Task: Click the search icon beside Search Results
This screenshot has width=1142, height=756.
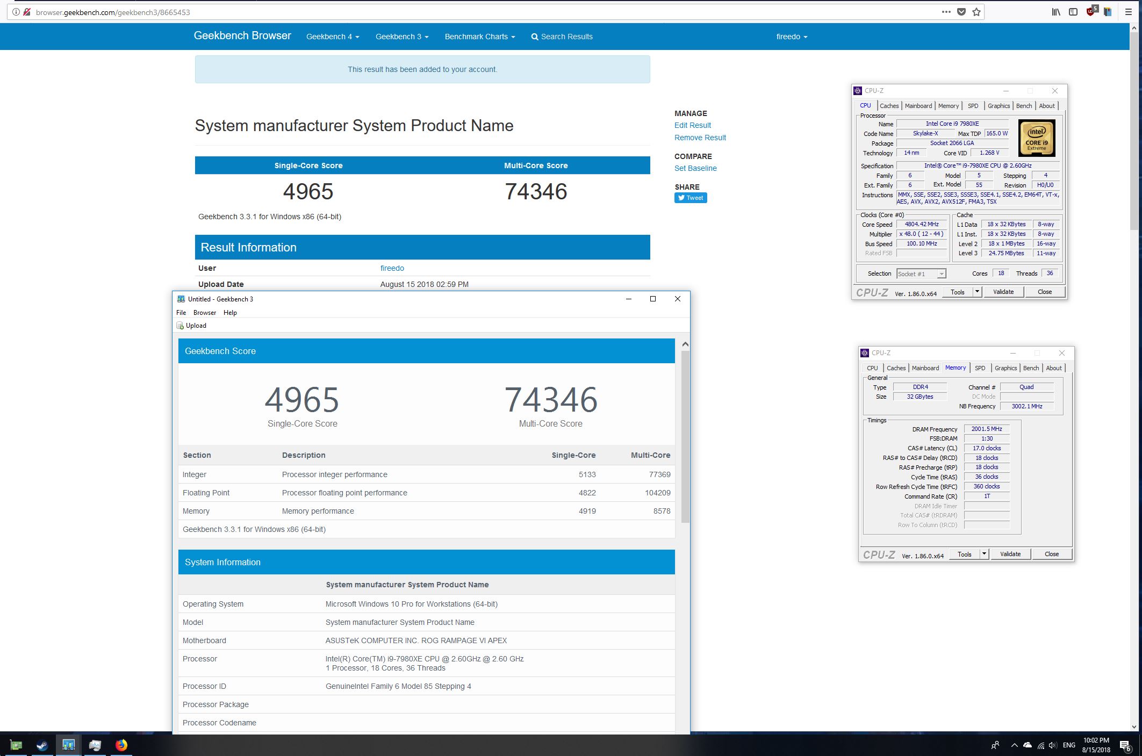Action: point(534,37)
